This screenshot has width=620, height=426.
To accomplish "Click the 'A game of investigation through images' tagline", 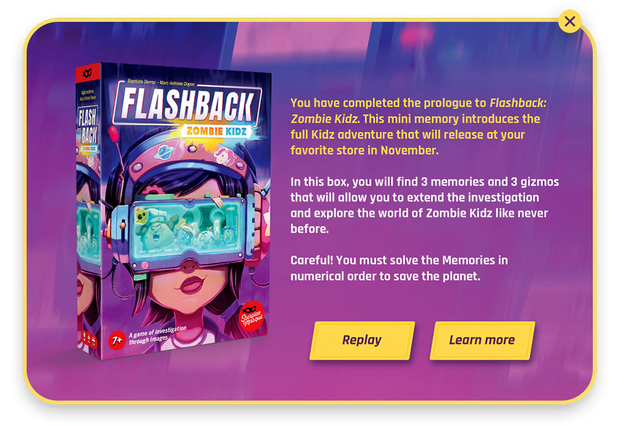I will tap(157, 335).
